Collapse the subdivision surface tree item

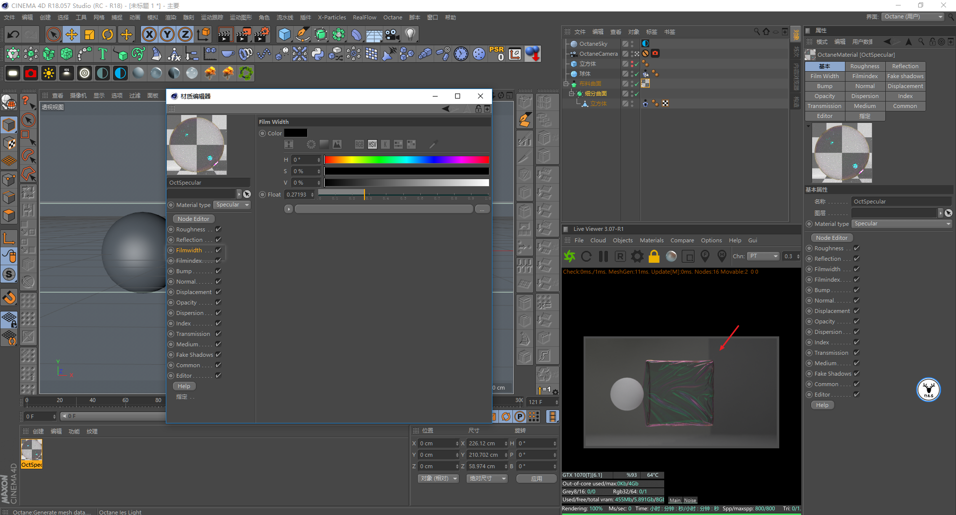[x=572, y=94]
